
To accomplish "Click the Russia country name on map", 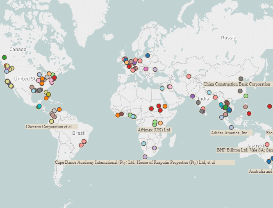I will [228, 38].
